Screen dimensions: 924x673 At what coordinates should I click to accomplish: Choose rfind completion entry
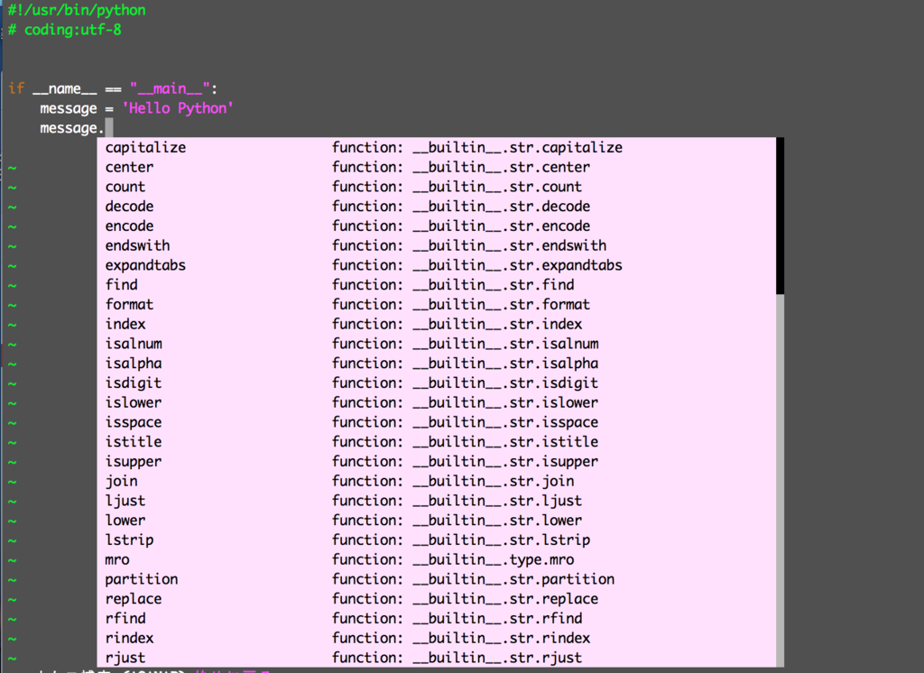tap(437, 619)
